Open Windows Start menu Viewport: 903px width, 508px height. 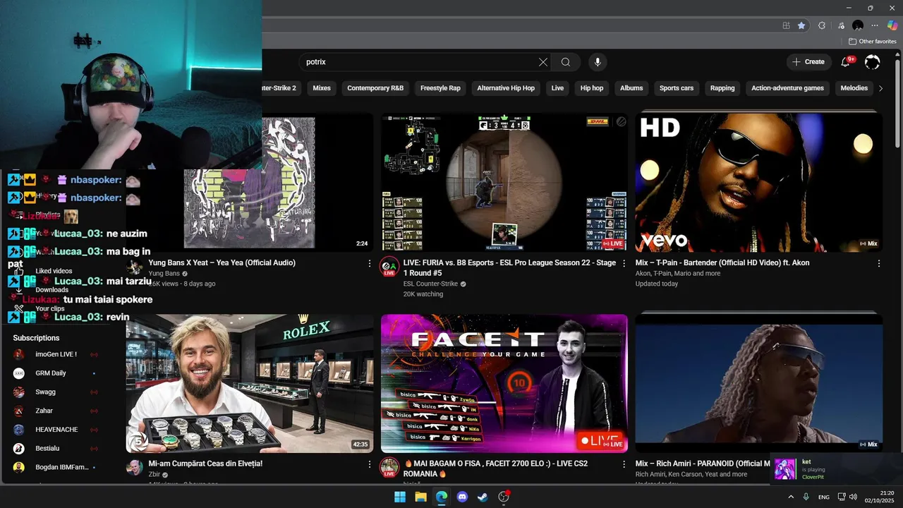tap(400, 497)
